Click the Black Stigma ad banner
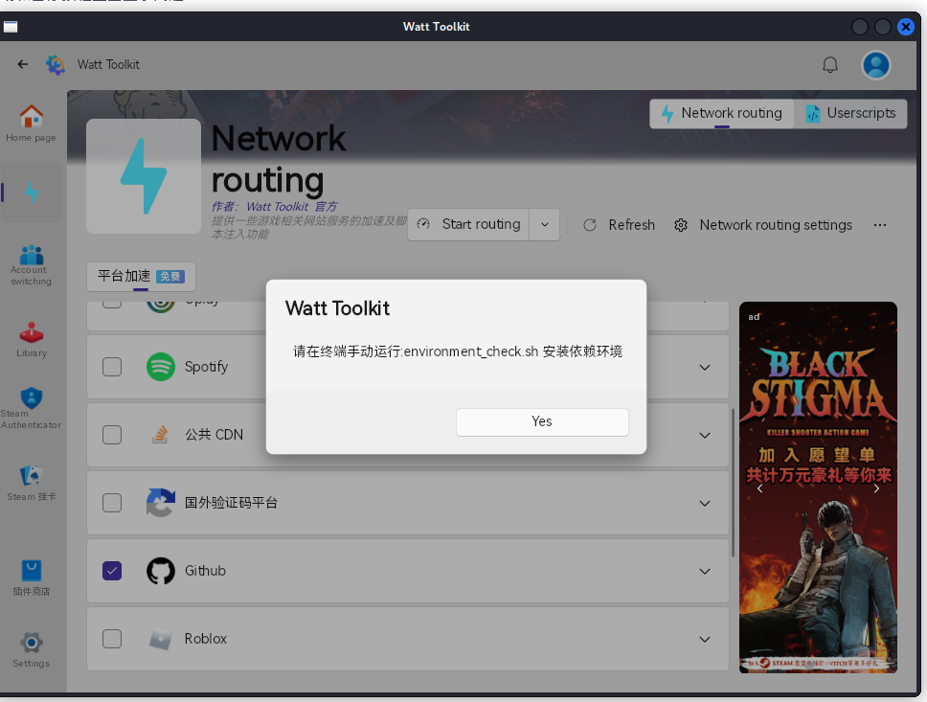Viewport: 927px width, 702px height. pos(818,487)
